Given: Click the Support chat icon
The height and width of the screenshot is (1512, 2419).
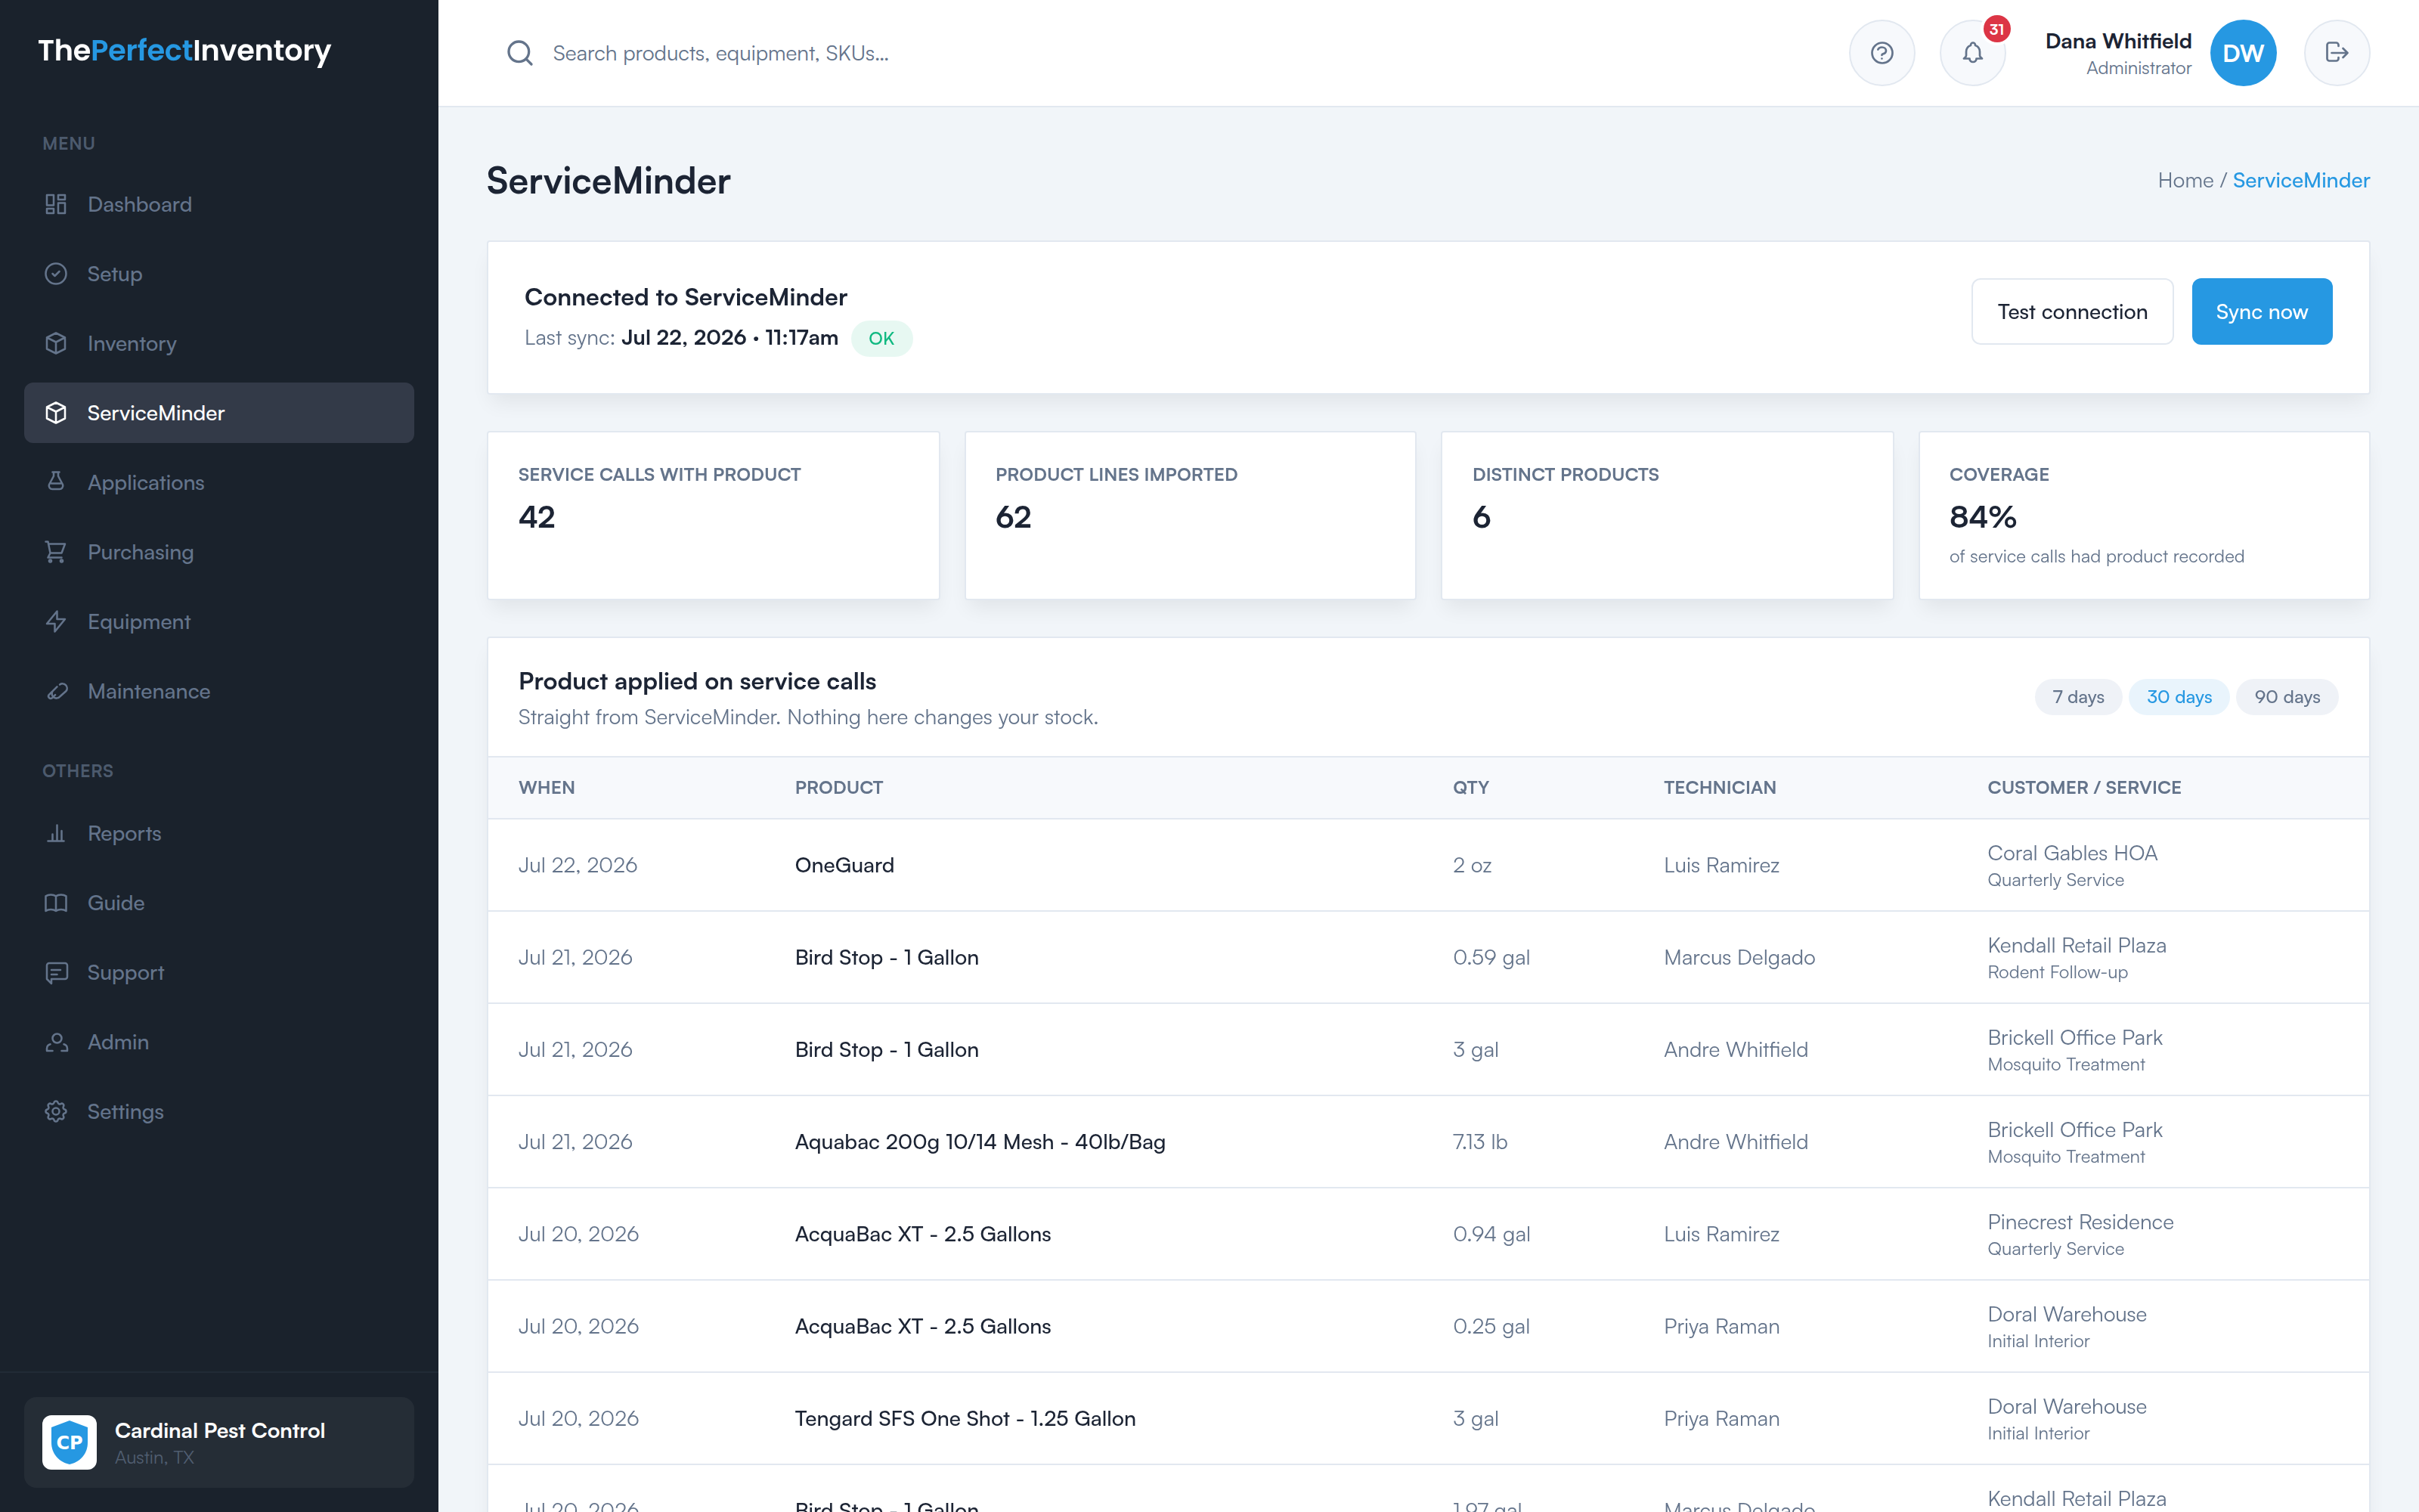Looking at the screenshot, I should 56,972.
